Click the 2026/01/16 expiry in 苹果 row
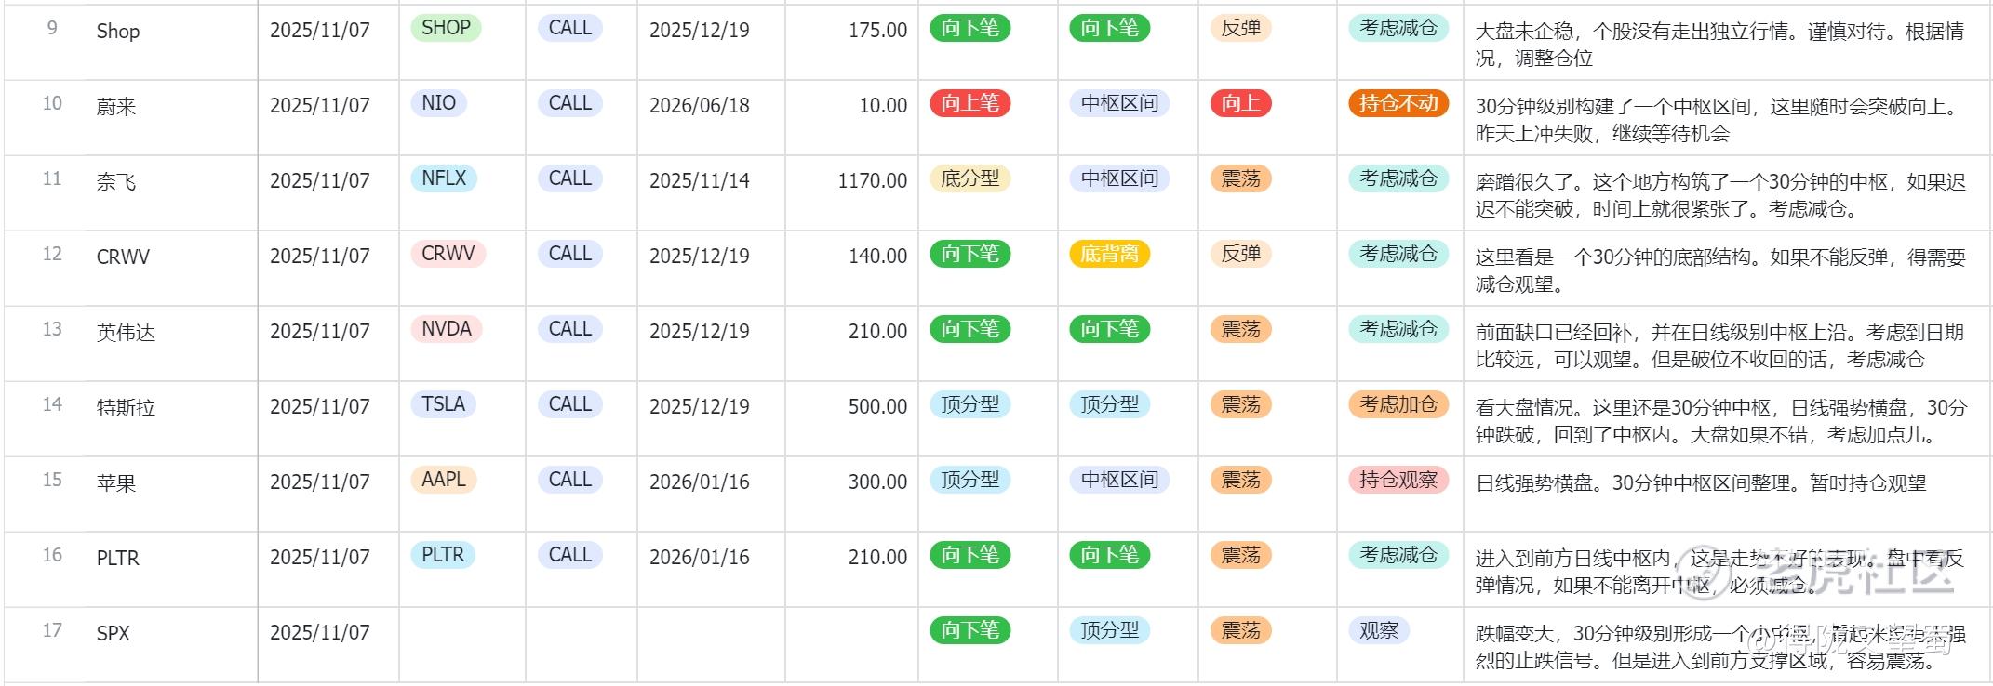Viewport: 1993px width, 686px height. [699, 482]
